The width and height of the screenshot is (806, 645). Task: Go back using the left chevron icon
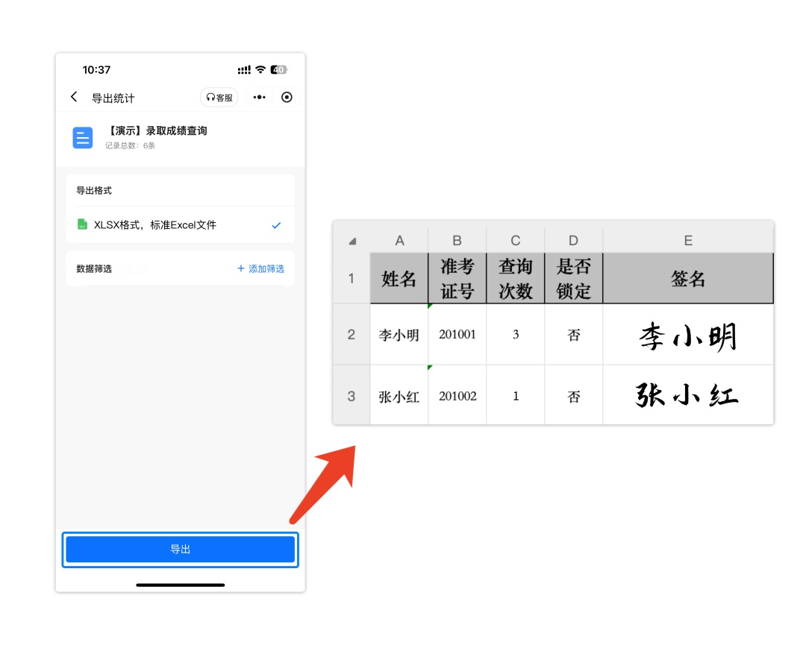pos(74,97)
